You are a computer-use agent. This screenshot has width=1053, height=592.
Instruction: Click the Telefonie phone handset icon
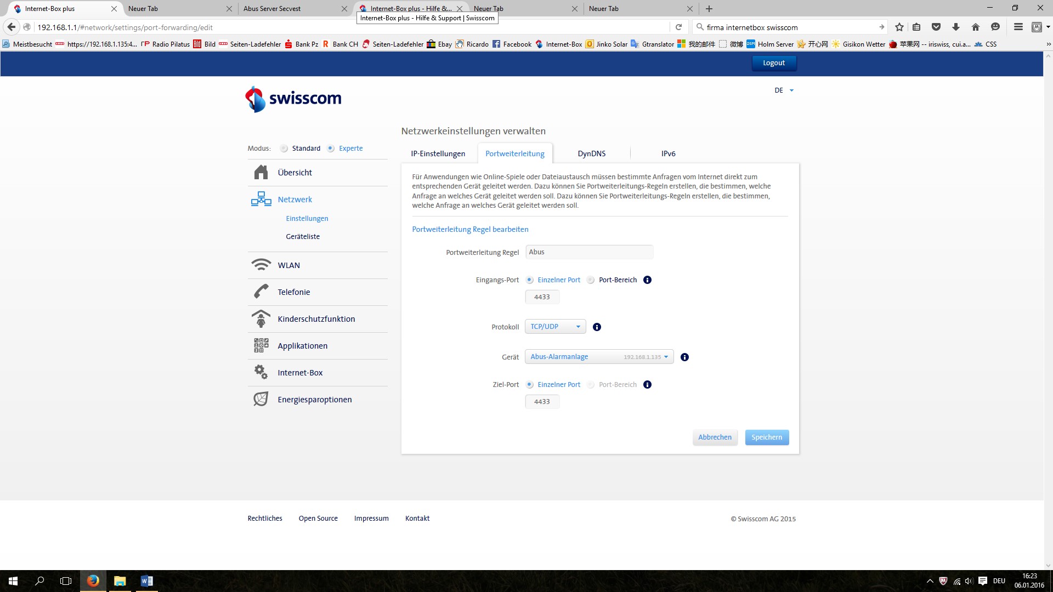click(261, 292)
